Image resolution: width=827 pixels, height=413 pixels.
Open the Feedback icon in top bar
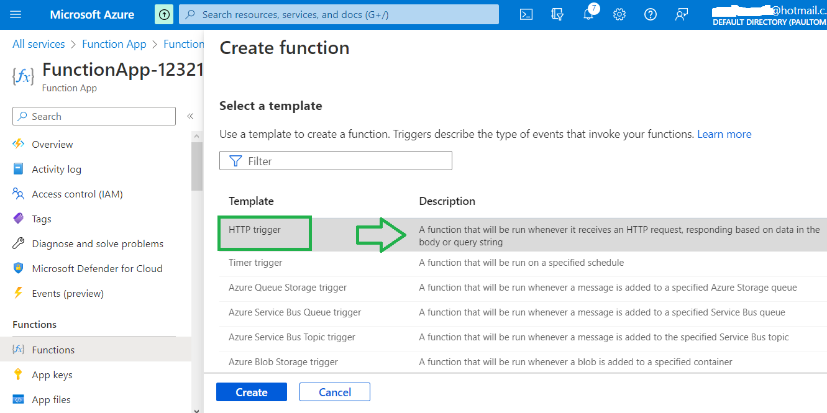682,14
